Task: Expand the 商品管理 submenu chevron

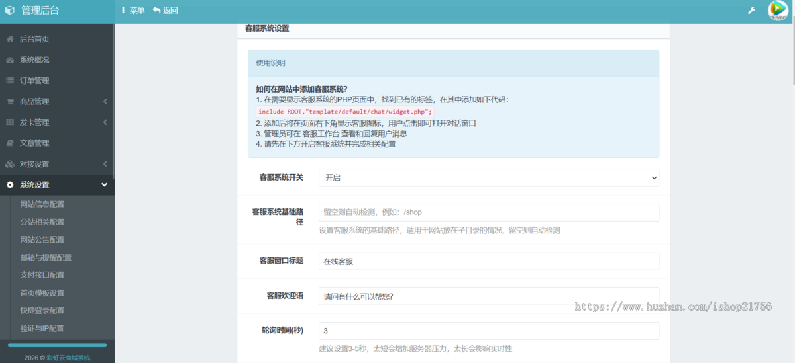Action: [105, 102]
